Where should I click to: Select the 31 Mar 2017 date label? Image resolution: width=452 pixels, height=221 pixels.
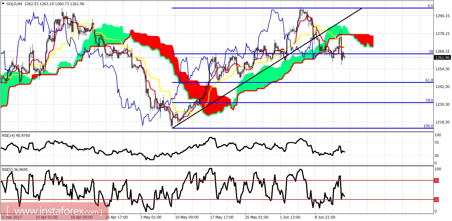pos(11,217)
